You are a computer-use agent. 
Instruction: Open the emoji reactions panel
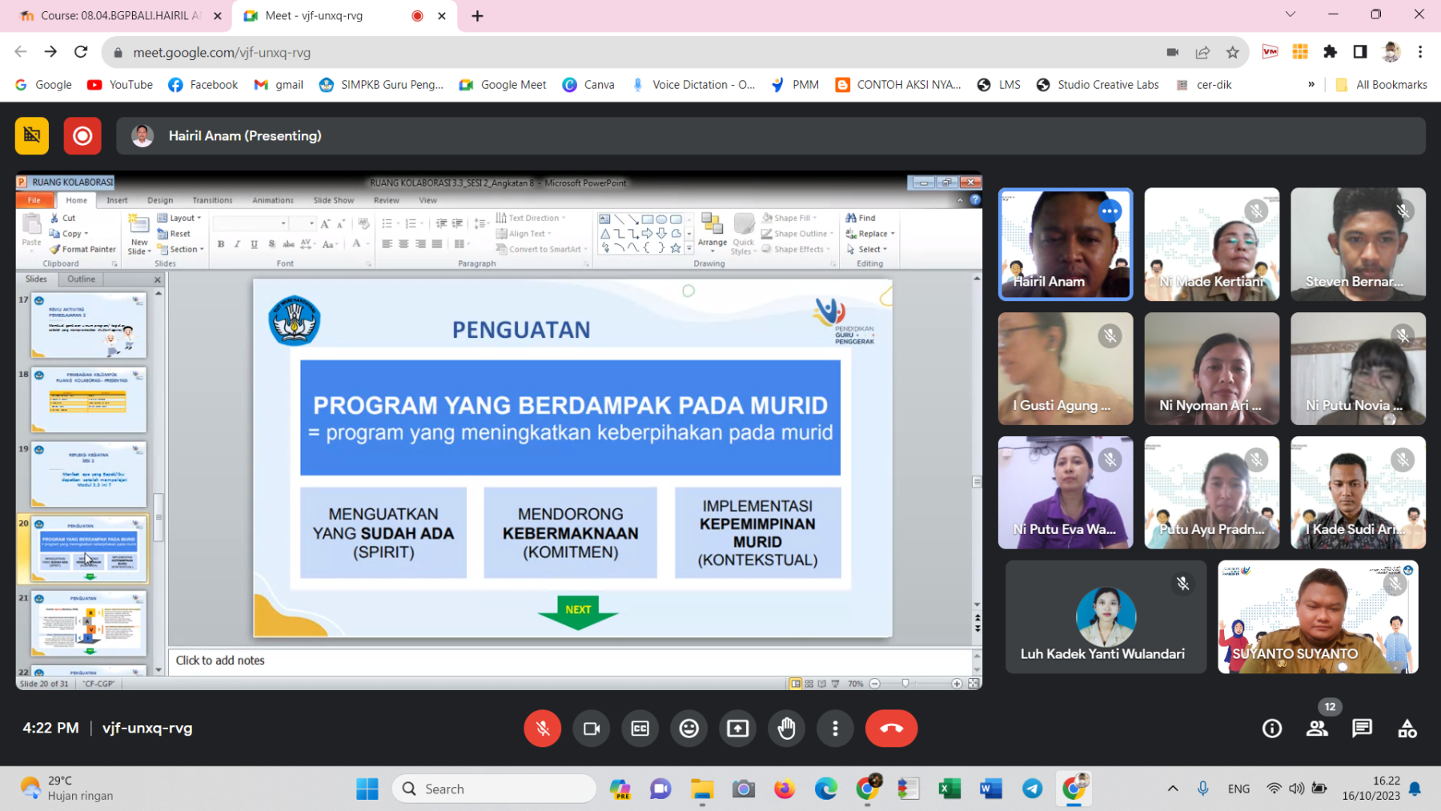coord(688,728)
